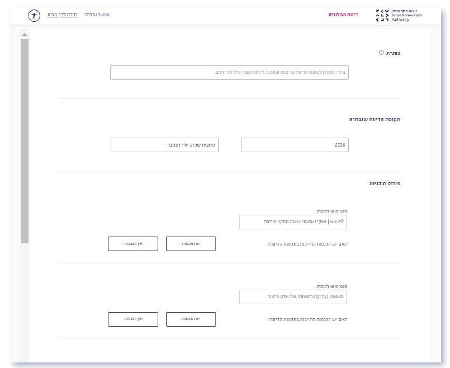Viewport: 450px width, 368px height.
Task: Open the program field showing 63630
Action: 293,297
